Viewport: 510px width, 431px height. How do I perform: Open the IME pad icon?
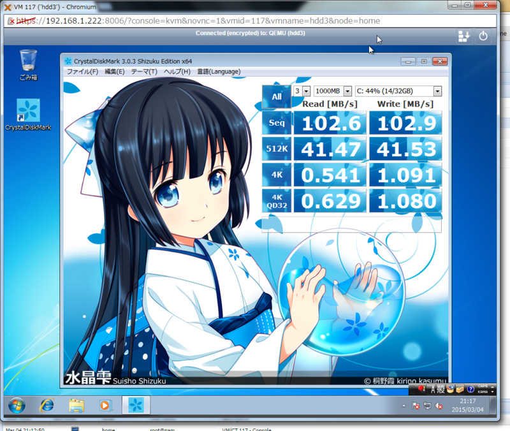[450, 389]
